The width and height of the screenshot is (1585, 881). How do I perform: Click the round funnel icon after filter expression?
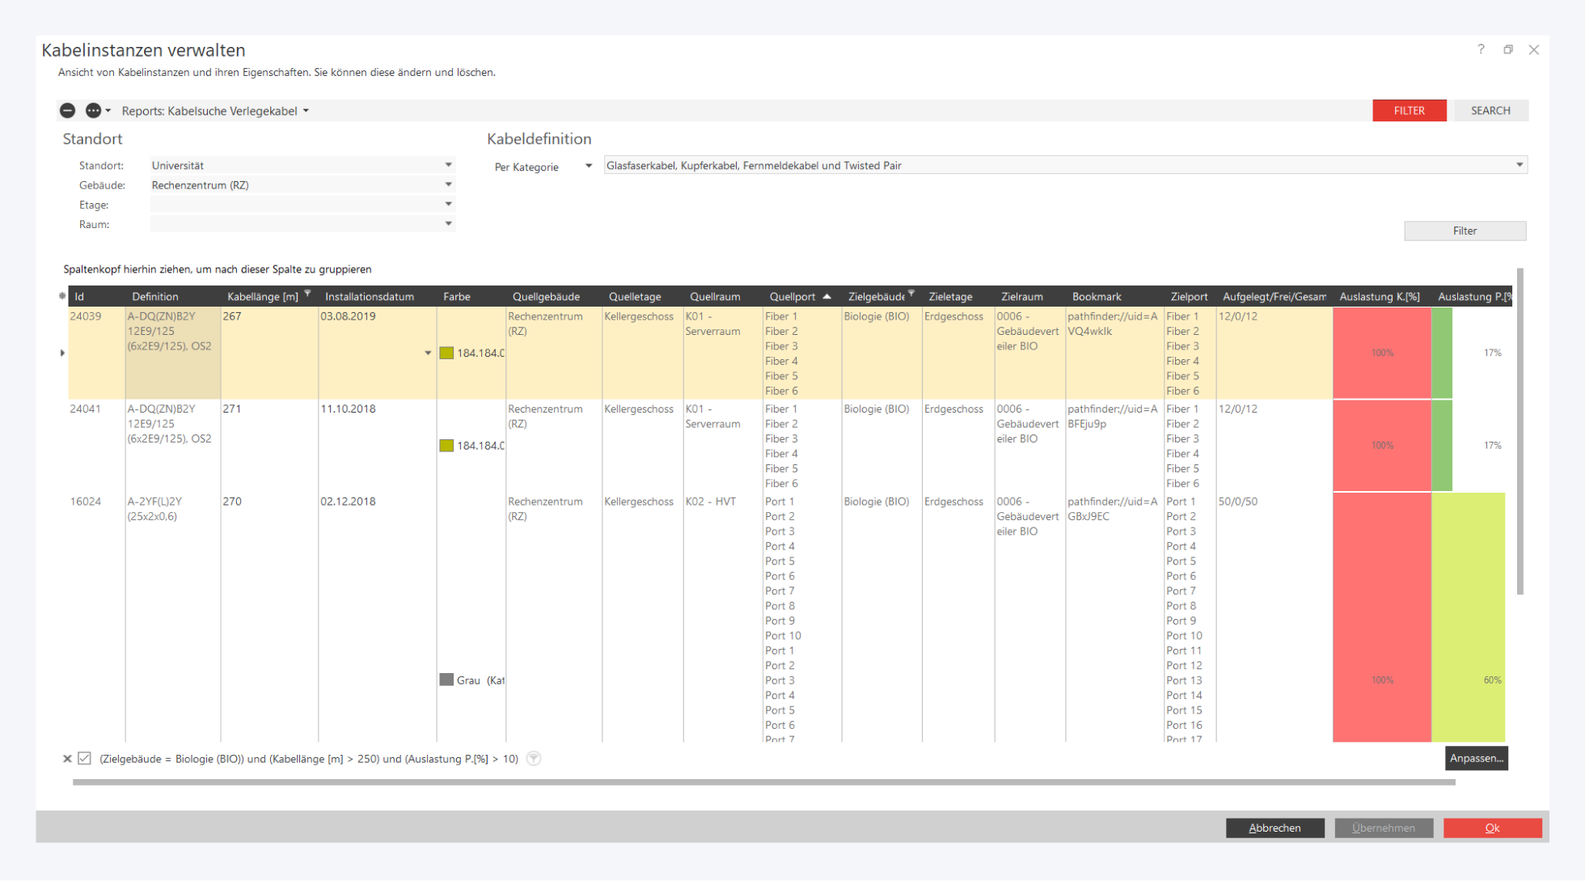coord(534,759)
